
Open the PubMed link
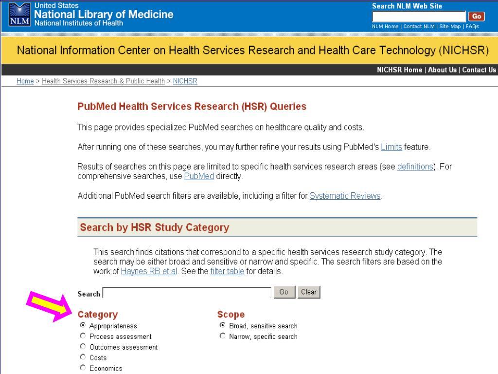[199, 176]
